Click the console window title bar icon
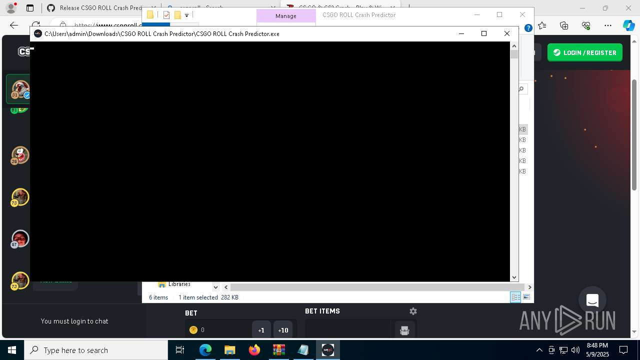 point(38,33)
